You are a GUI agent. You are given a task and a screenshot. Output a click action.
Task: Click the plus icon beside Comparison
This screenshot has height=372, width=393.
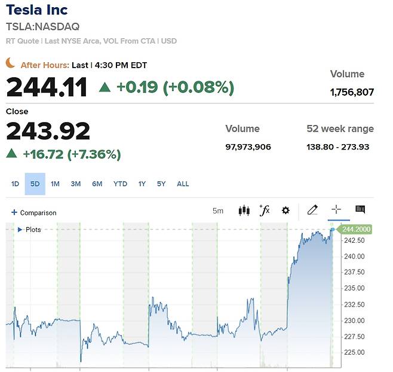click(x=14, y=212)
